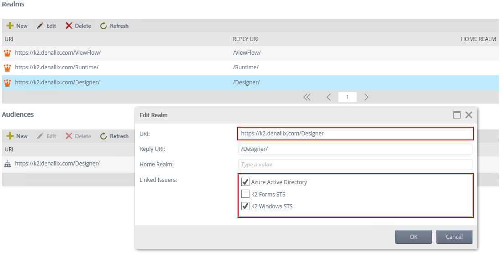Click the Refresh icon in Realms toolbar
The image size is (503, 258).
(x=104, y=26)
